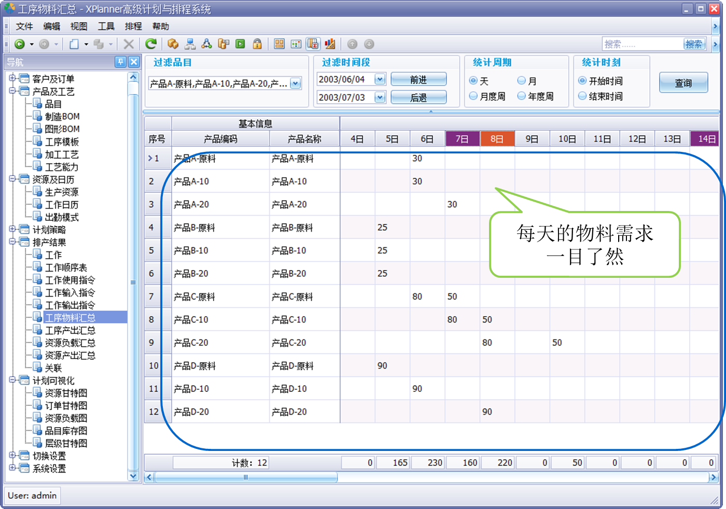This screenshot has height=509, width=726.
Task: Select the 月 statistics period radio button
Action: click(x=522, y=81)
